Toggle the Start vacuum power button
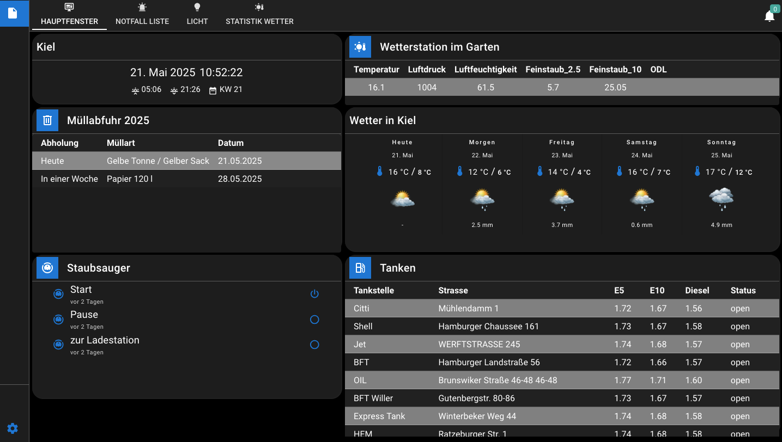The height and width of the screenshot is (442, 782). click(314, 294)
